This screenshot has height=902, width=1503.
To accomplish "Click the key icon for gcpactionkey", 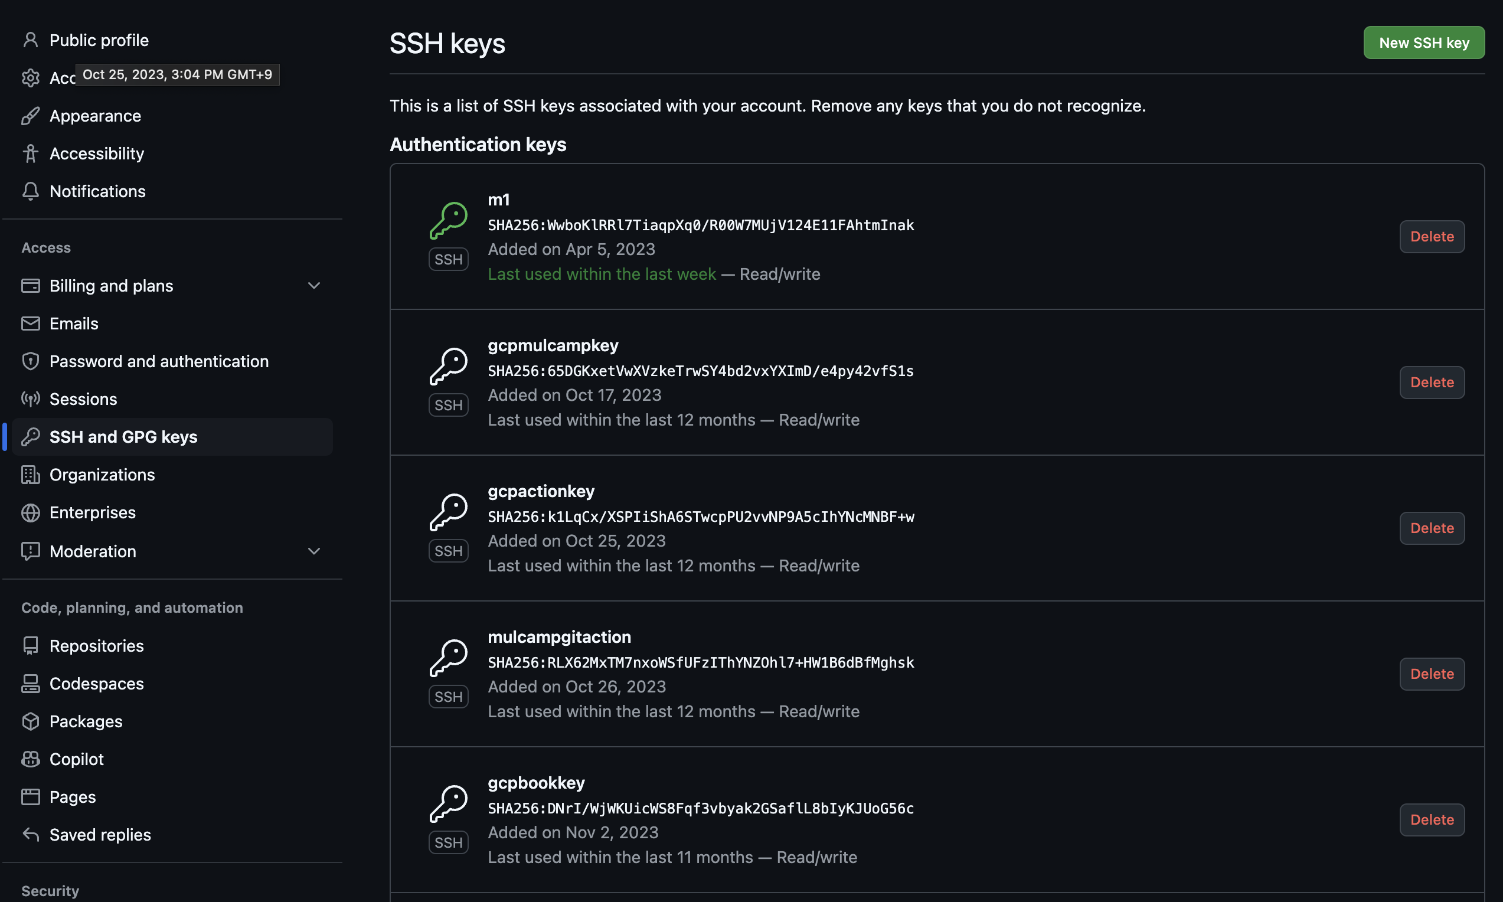I will pyautogui.click(x=449, y=512).
